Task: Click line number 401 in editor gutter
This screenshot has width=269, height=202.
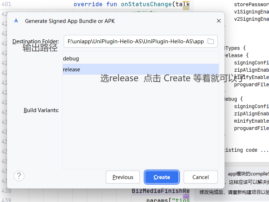Action: pyautogui.click(x=6, y=4)
